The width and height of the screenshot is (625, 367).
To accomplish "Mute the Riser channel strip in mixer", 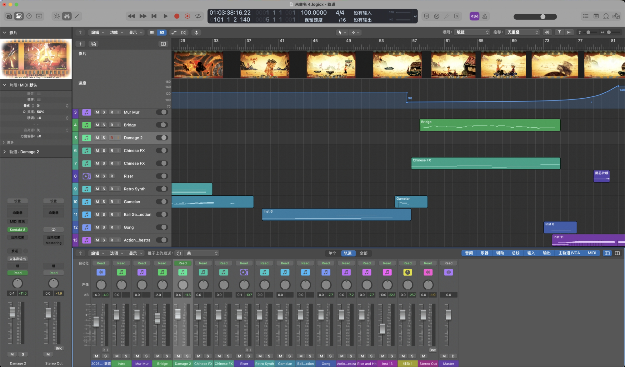I will 239,356.
